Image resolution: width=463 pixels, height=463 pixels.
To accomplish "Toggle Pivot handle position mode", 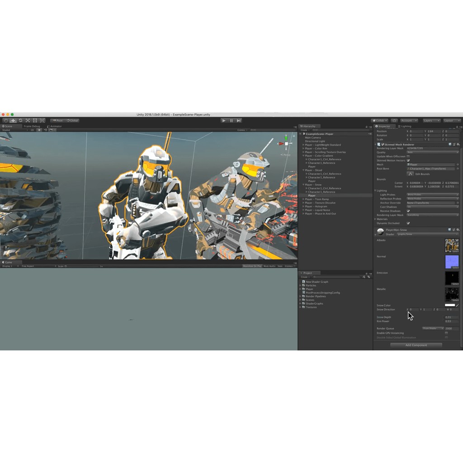I will point(57,121).
